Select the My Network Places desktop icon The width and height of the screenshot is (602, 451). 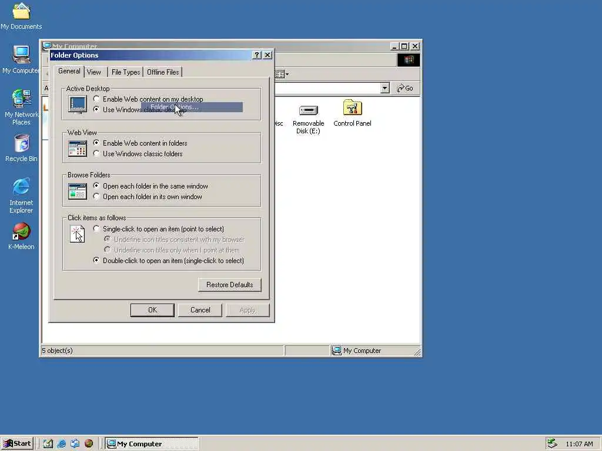[x=21, y=107]
